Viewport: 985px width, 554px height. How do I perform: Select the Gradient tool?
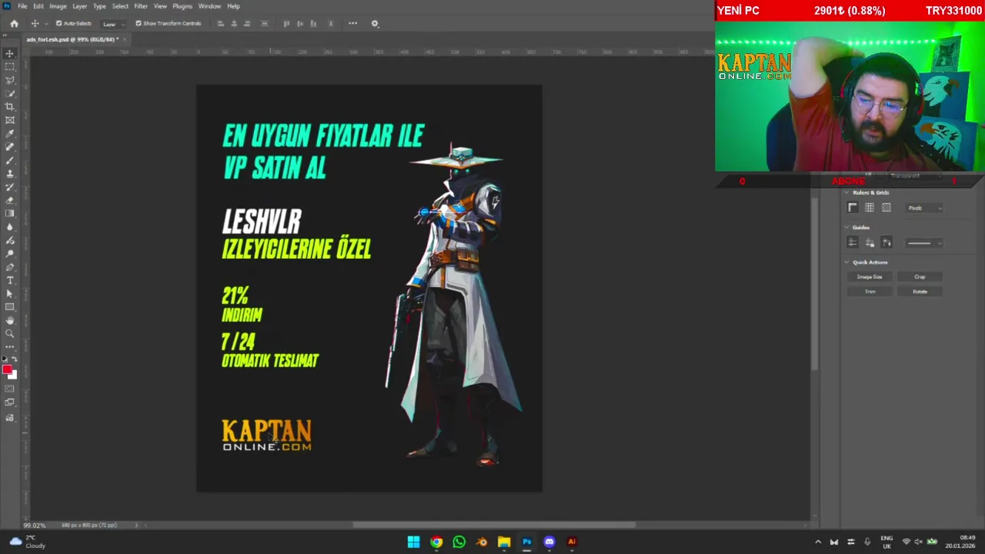pos(10,213)
